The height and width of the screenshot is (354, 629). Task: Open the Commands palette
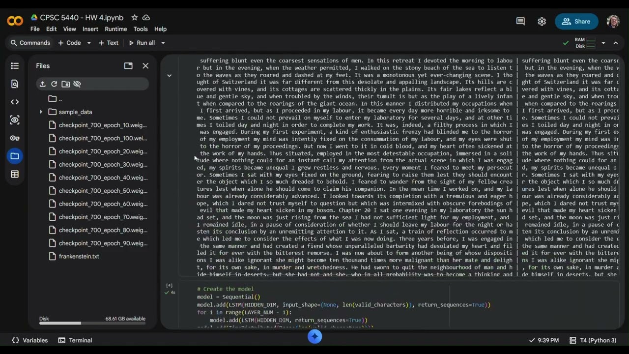click(30, 43)
